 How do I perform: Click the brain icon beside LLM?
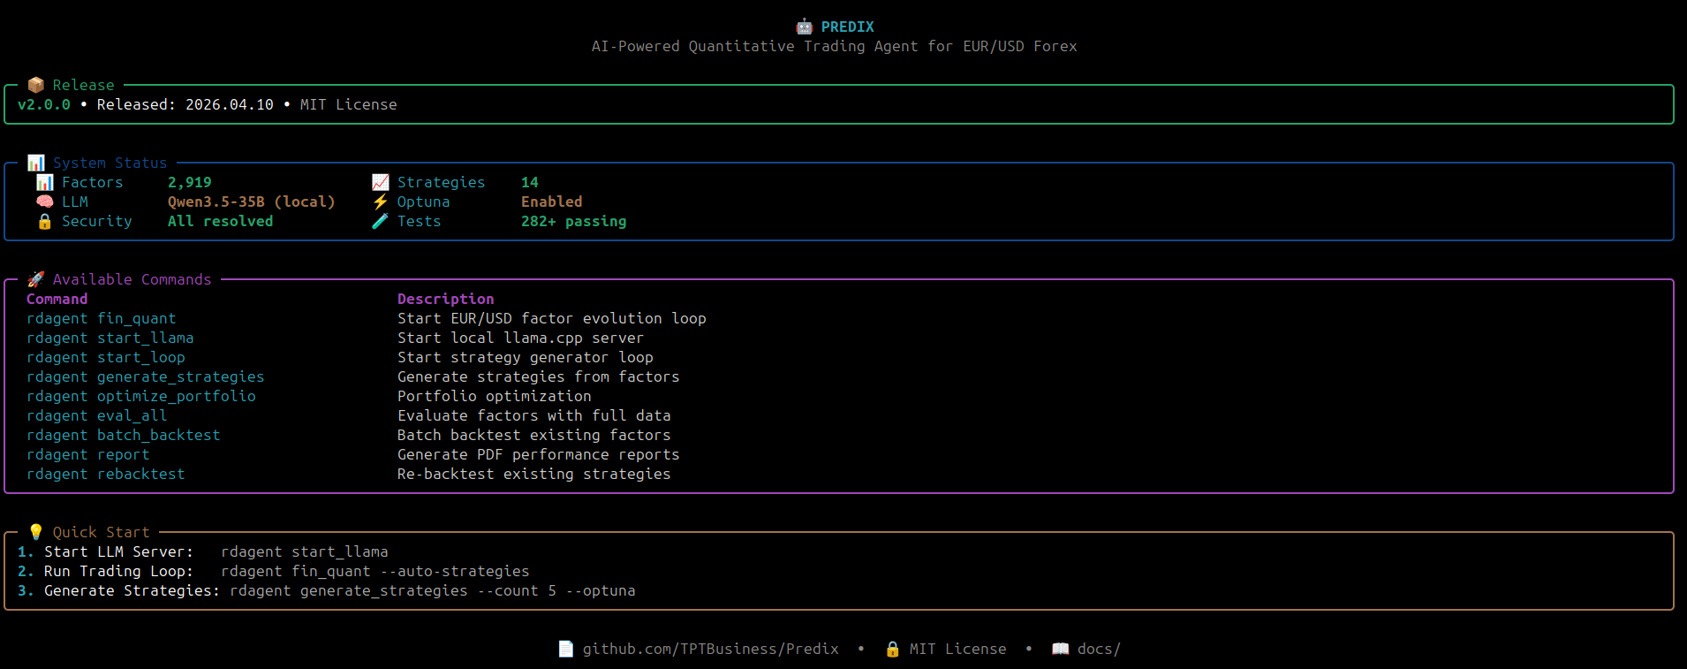44,201
